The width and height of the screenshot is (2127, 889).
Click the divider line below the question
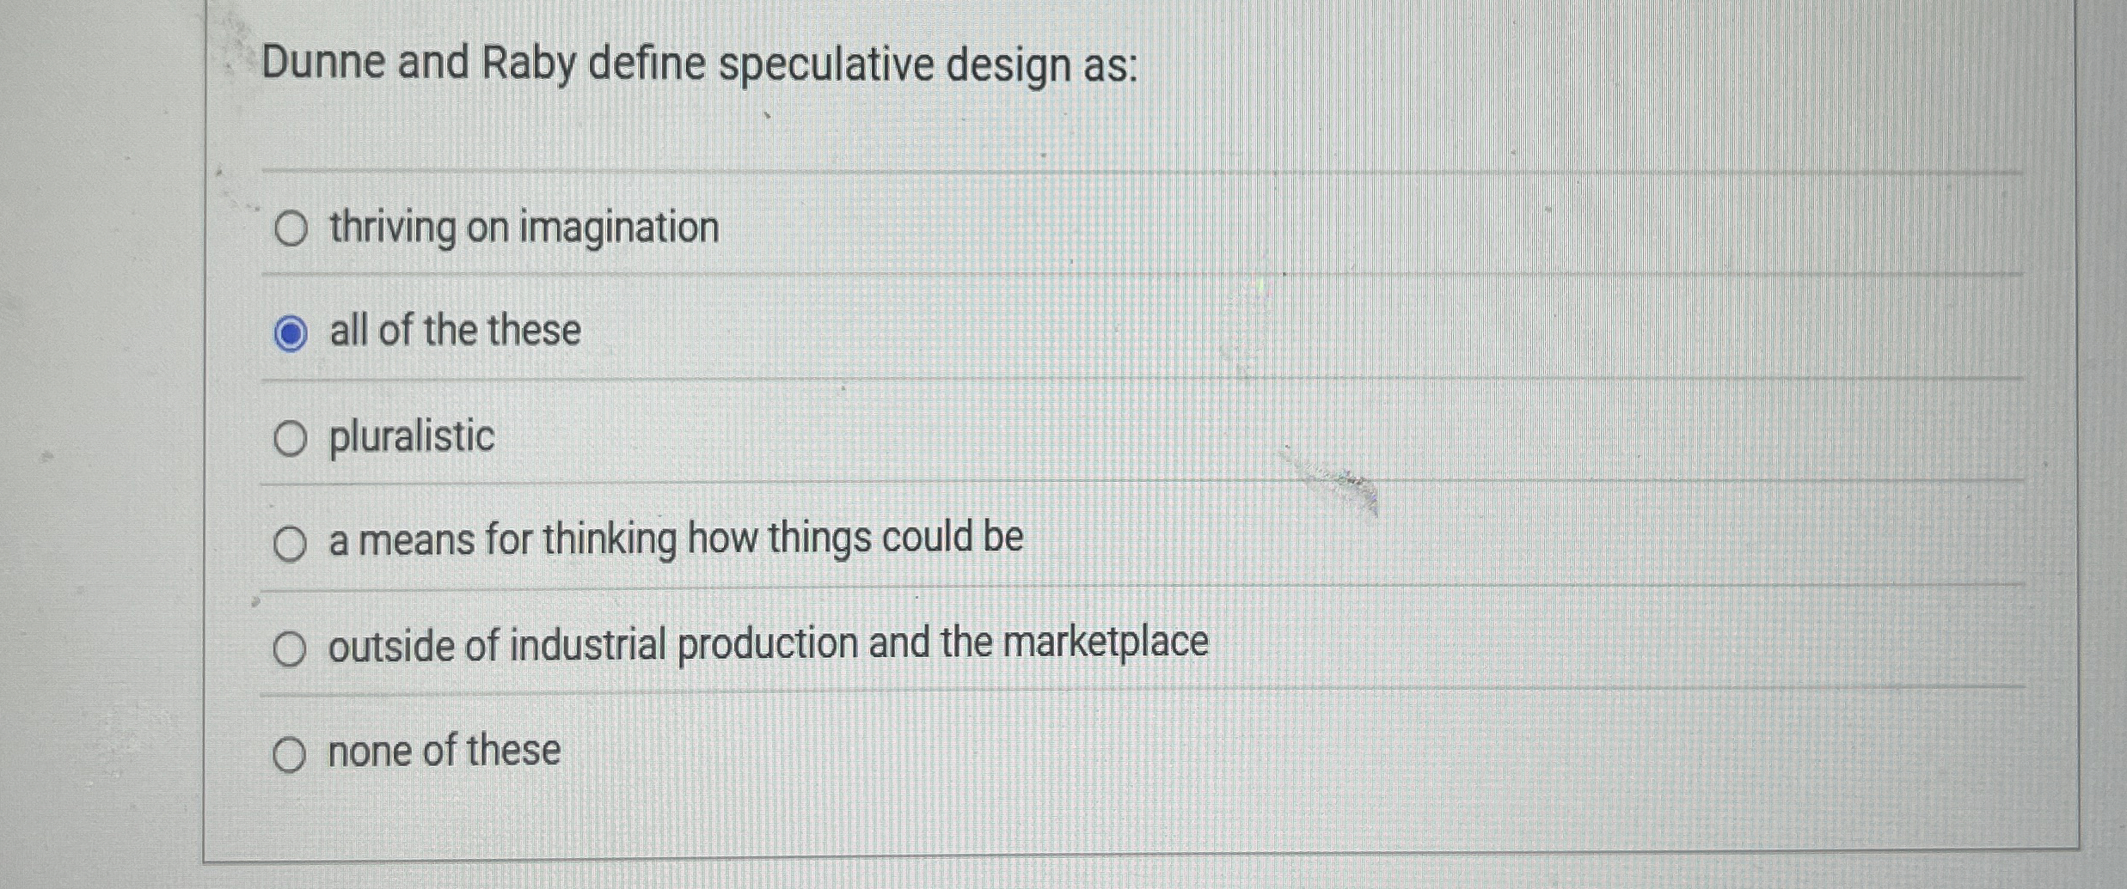click(1032, 172)
